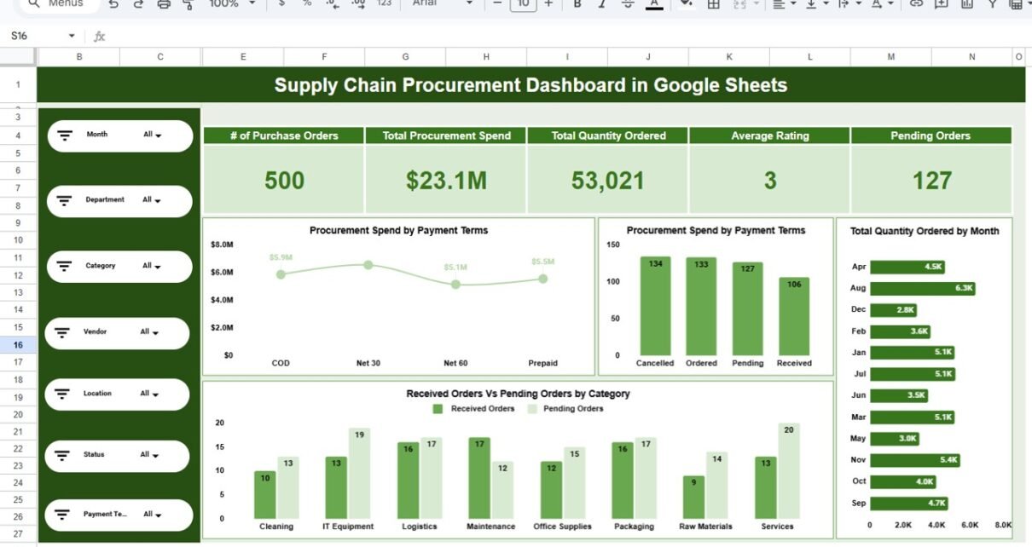The height and width of the screenshot is (547, 1032).
Task: Open the text color picker
Action: coord(654,4)
